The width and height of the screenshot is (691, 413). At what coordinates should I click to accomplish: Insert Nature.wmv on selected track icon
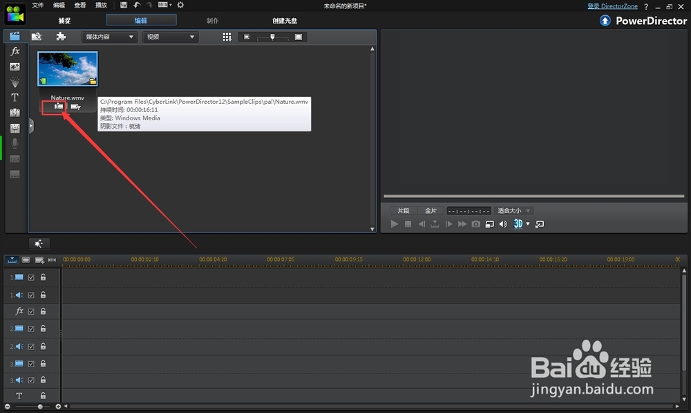coord(58,107)
